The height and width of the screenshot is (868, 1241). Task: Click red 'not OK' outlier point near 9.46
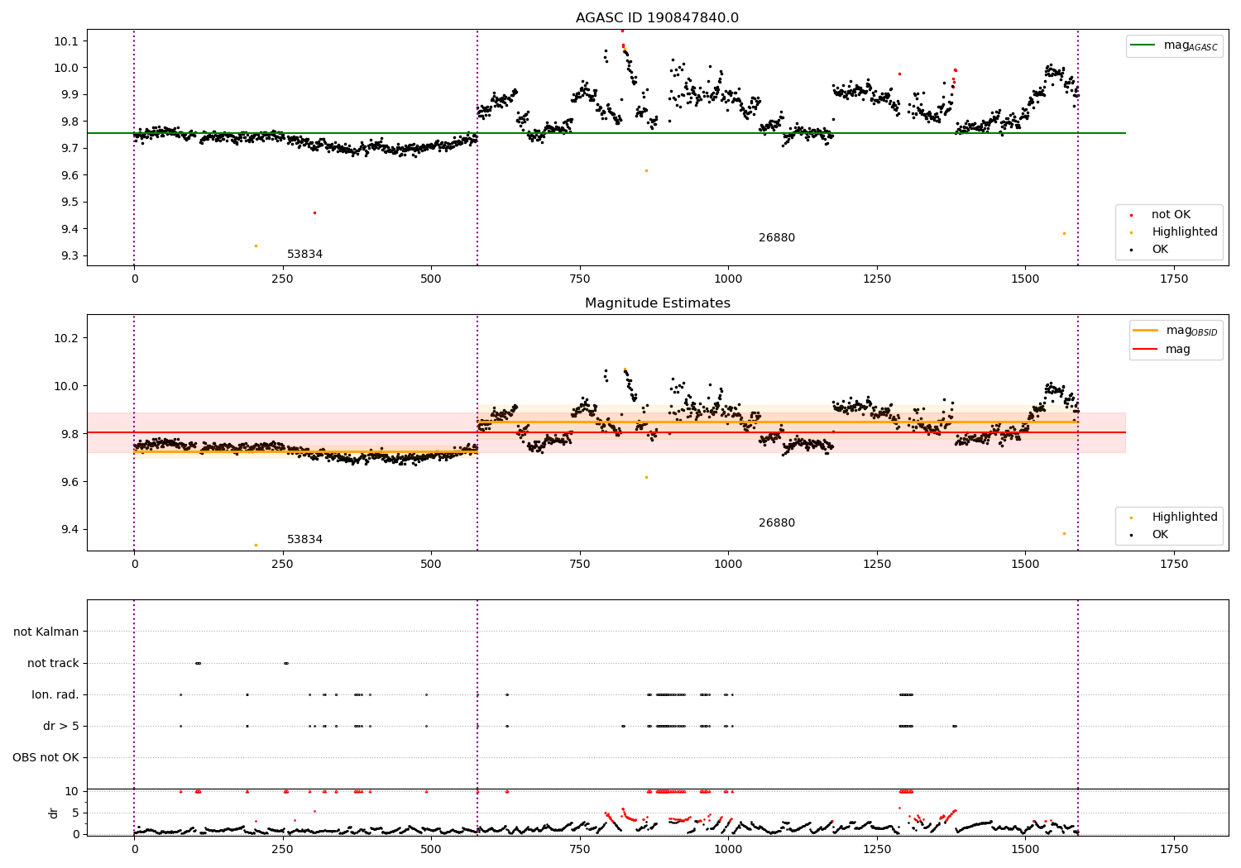[314, 212]
